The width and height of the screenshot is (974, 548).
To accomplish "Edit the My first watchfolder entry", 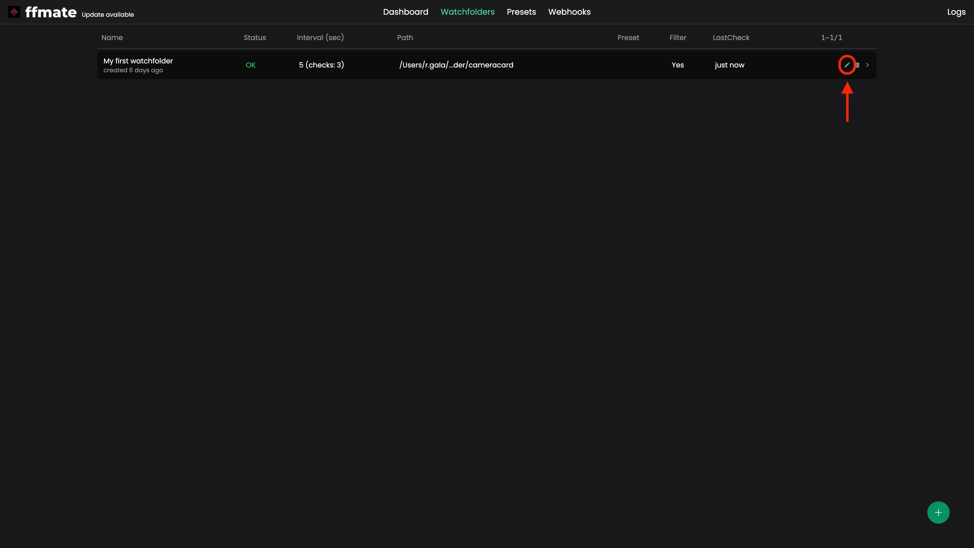I will coord(847,65).
